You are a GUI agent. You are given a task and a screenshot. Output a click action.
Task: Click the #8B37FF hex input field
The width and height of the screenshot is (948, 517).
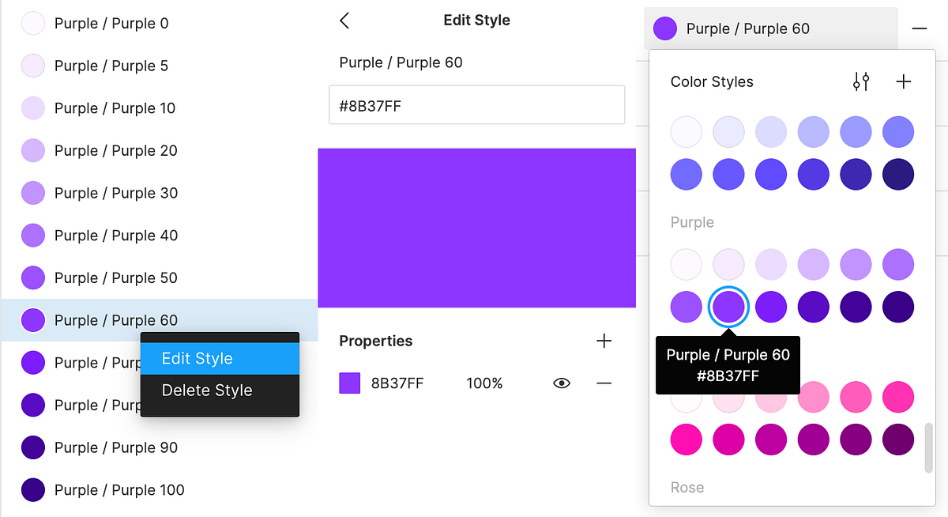click(x=476, y=104)
